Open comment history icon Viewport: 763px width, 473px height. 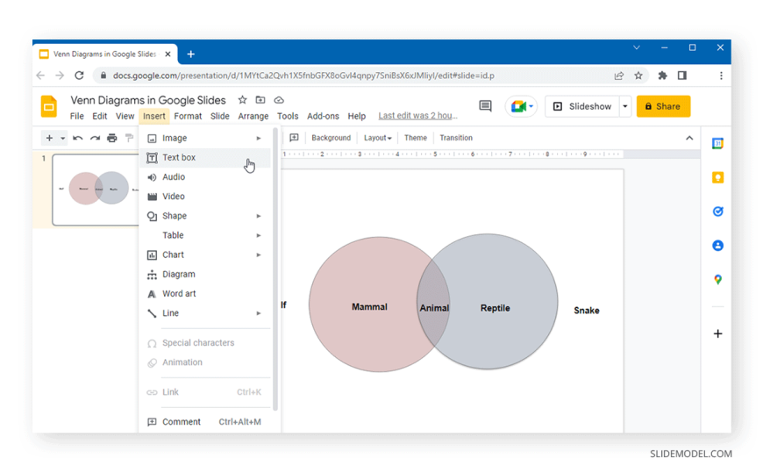[x=485, y=106]
